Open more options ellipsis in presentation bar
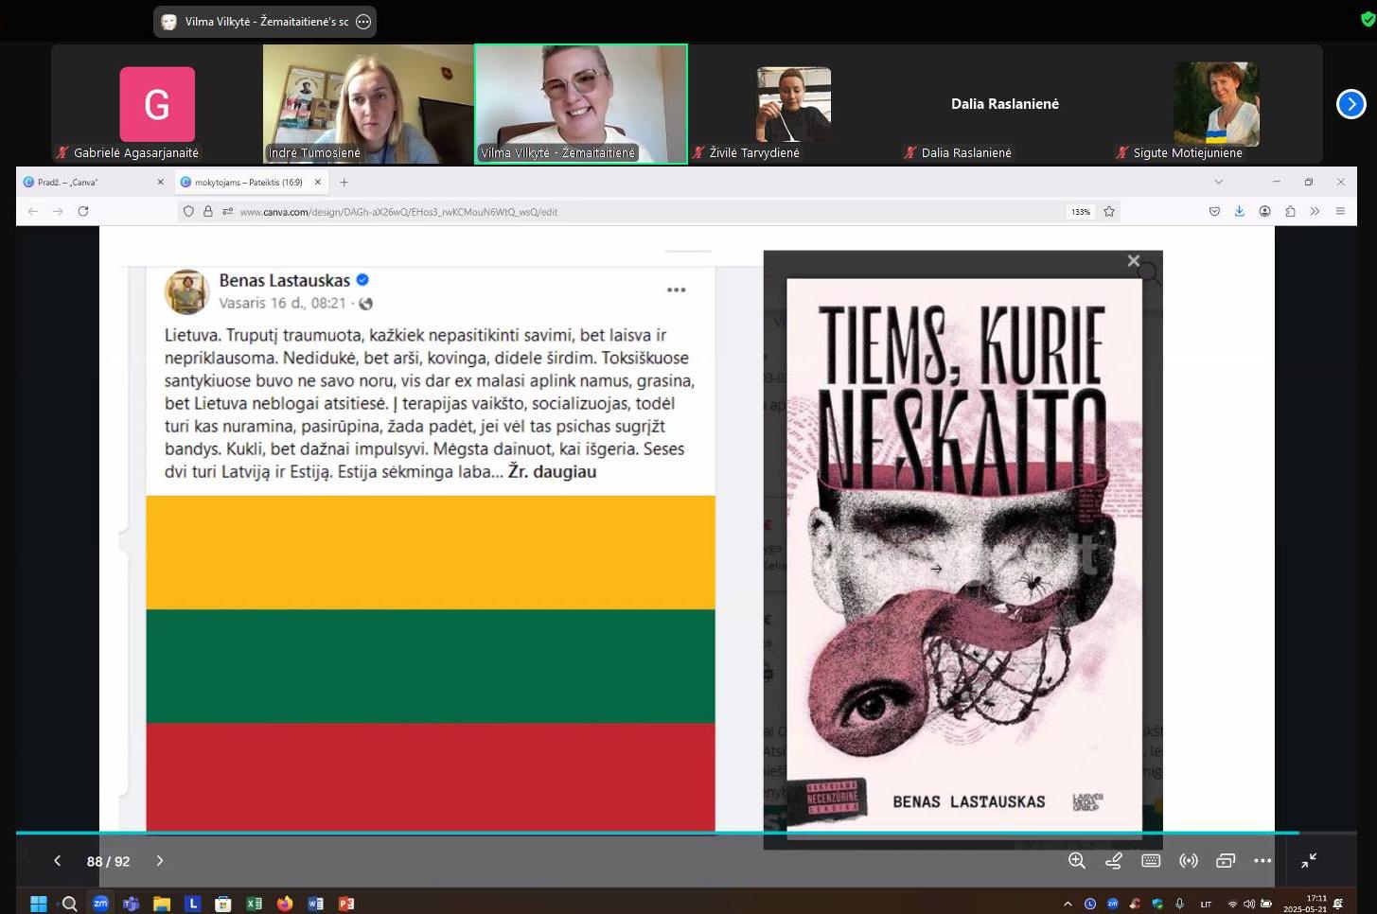Image resolution: width=1377 pixels, height=914 pixels. (1262, 860)
